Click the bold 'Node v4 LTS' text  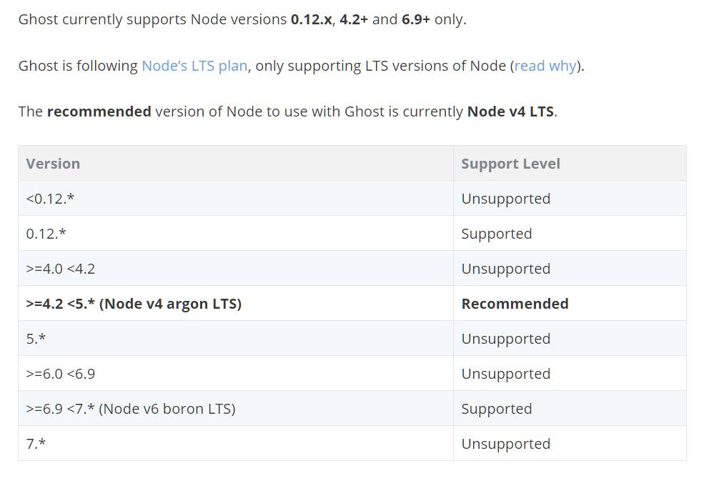(510, 111)
